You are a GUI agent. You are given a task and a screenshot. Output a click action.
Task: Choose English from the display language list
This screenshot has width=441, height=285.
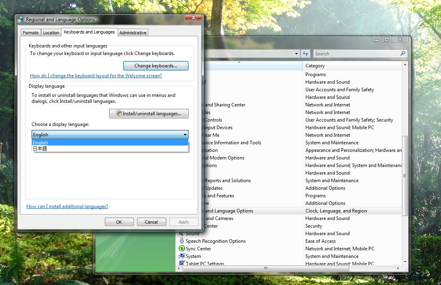point(110,143)
